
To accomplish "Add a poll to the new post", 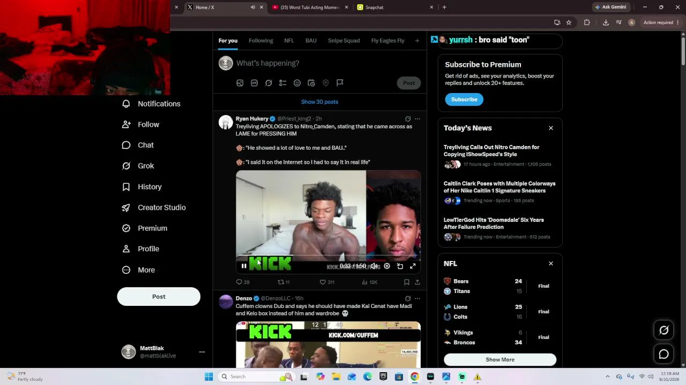I will coord(283,83).
